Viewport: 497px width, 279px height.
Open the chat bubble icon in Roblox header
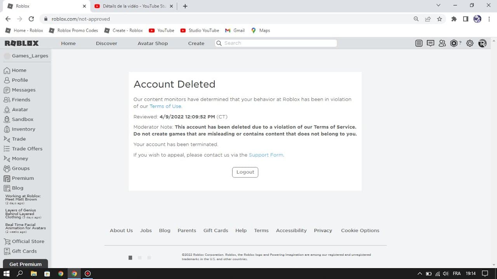pos(430,43)
